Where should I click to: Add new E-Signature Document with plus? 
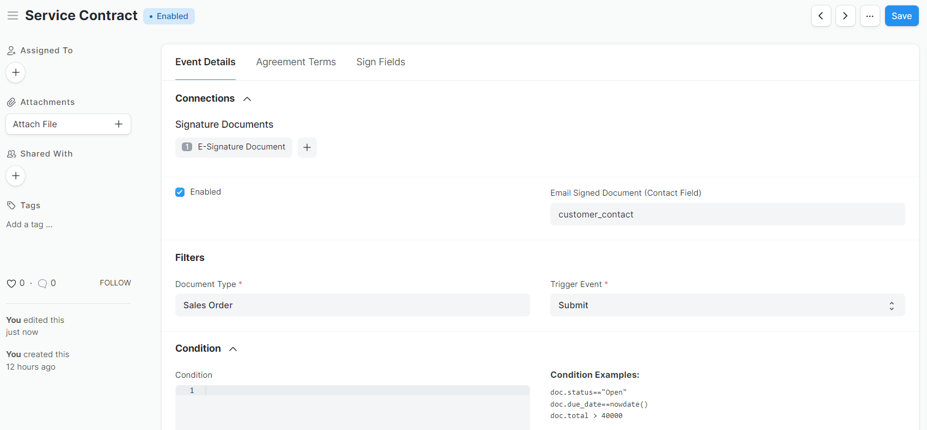[307, 147]
